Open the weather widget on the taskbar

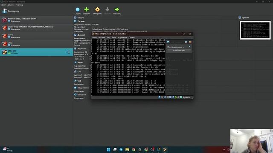click(8, 150)
